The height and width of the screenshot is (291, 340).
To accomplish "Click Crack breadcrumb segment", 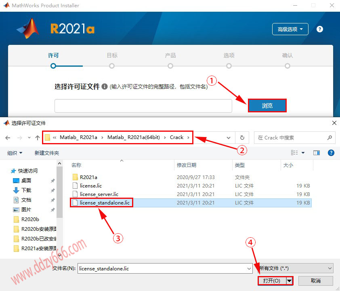I will tap(176, 137).
